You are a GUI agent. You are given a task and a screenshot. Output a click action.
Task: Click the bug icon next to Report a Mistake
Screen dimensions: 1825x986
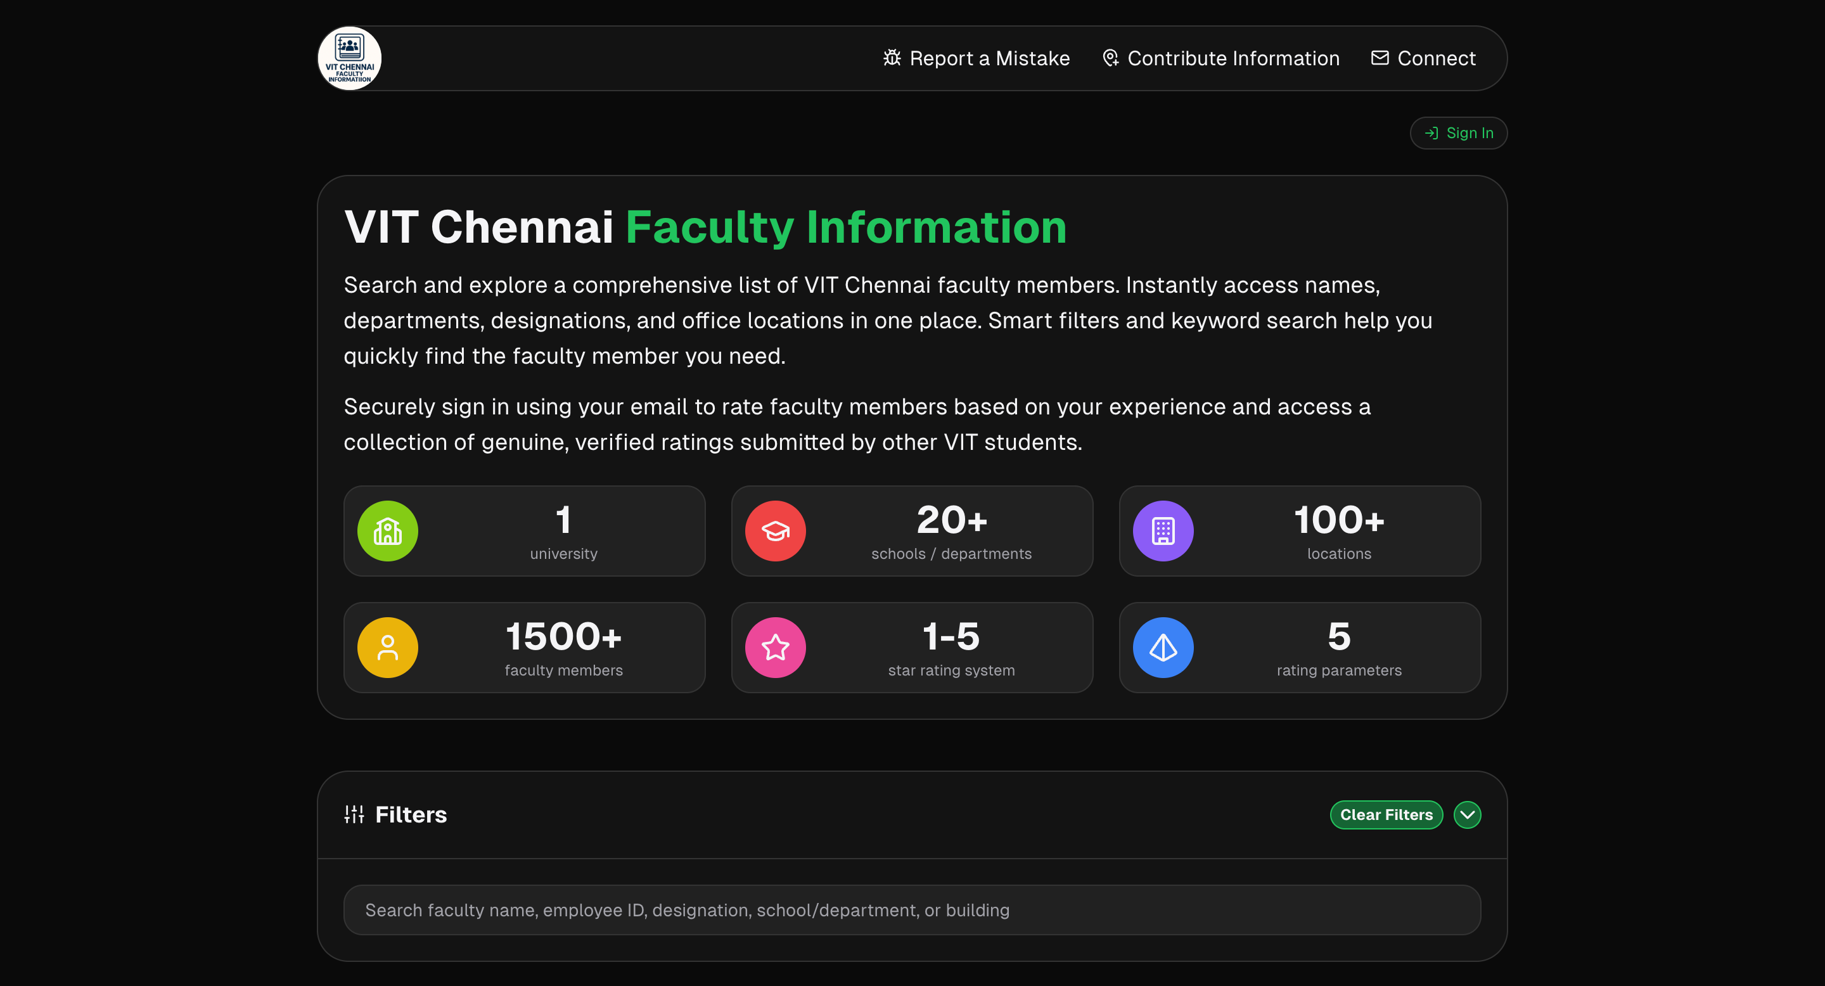point(892,58)
